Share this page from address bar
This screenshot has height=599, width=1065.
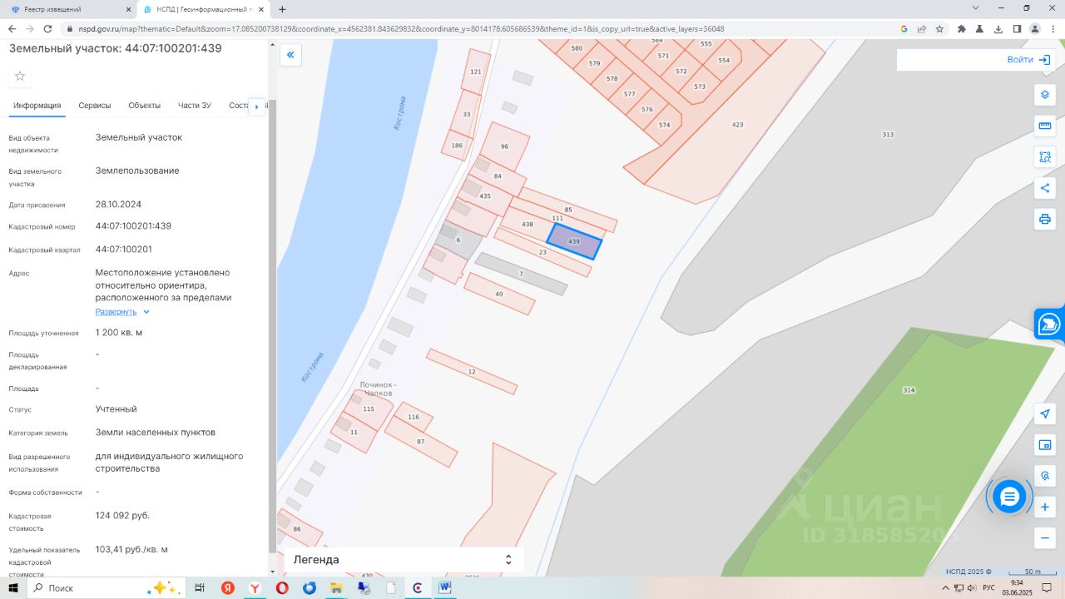[x=922, y=28]
